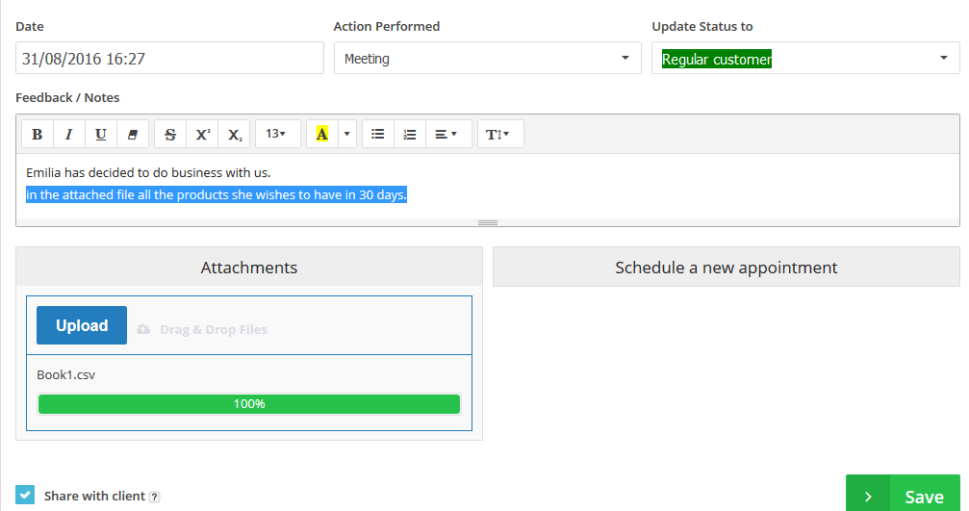
Task: Open the Schedule a new appointment panel
Action: [x=727, y=267]
